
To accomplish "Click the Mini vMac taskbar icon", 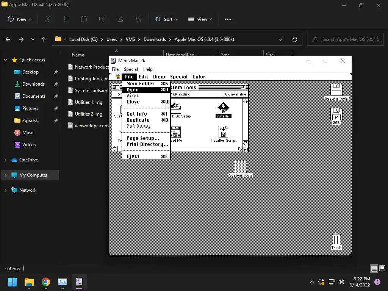I will [x=79, y=282].
